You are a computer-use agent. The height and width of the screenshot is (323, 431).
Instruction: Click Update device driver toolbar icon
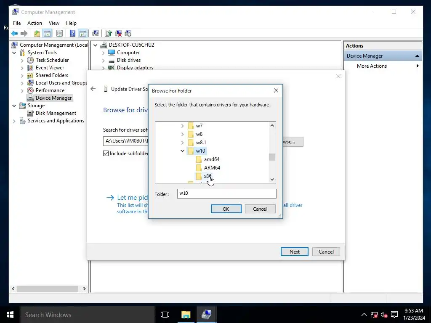click(109, 34)
